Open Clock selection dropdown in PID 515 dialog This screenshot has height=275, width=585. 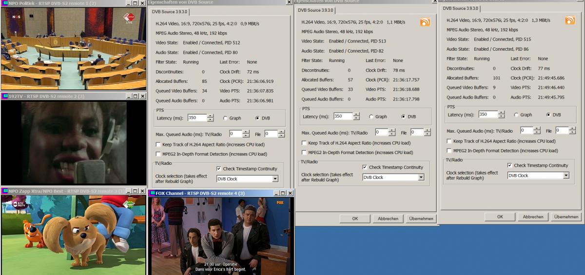click(x=565, y=176)
